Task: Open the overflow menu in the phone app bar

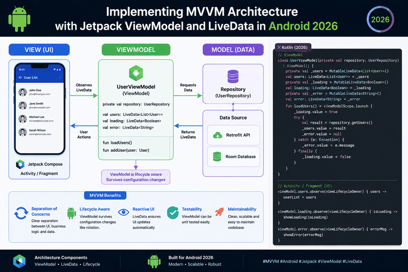Action: point(60,77)
